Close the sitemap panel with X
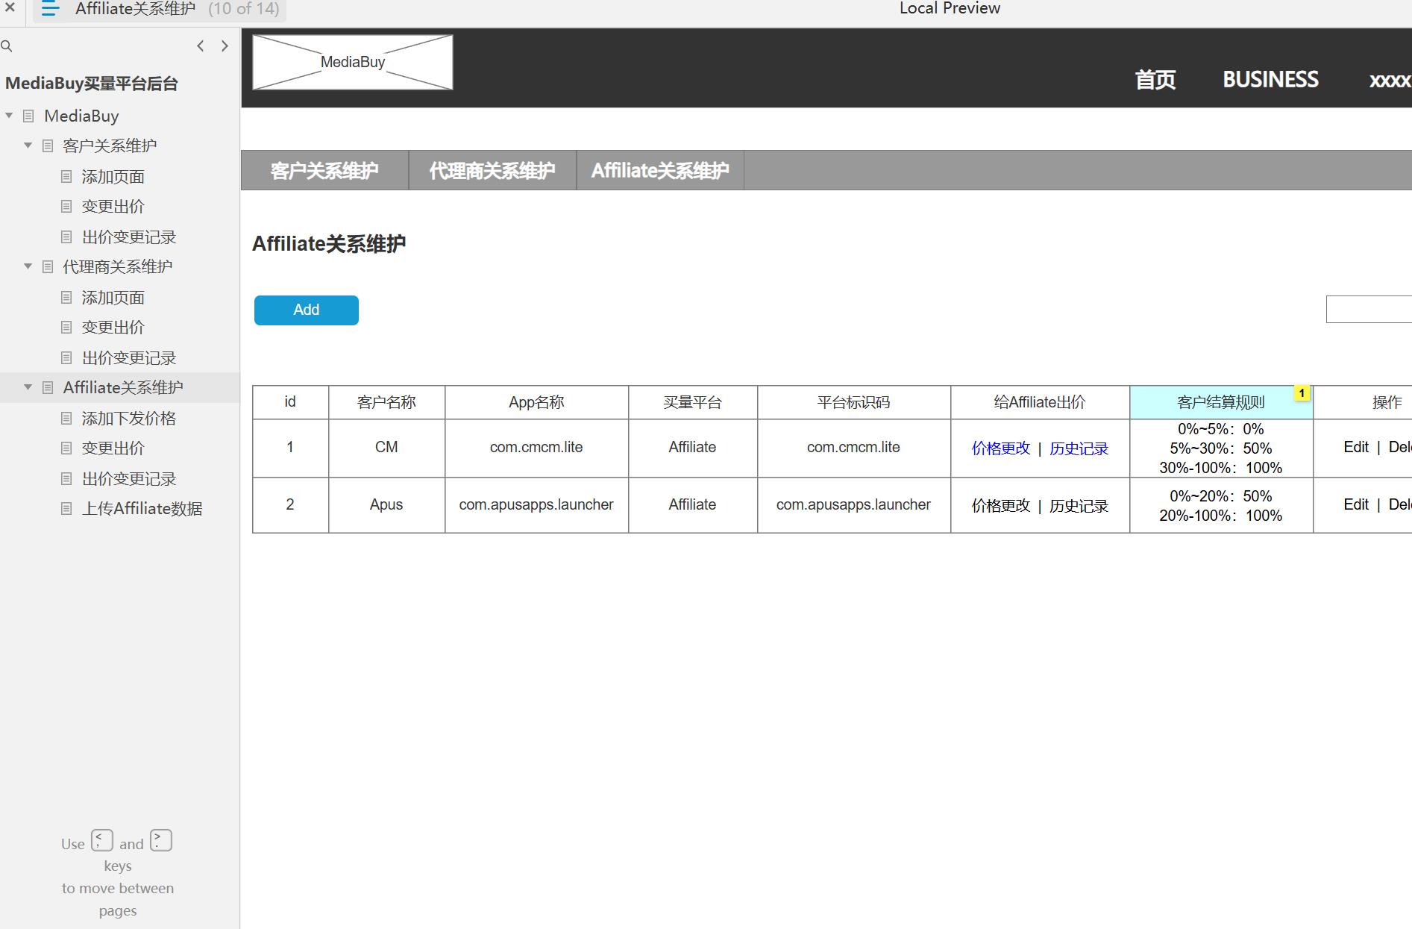1412x929 pixels. (10, 7)
